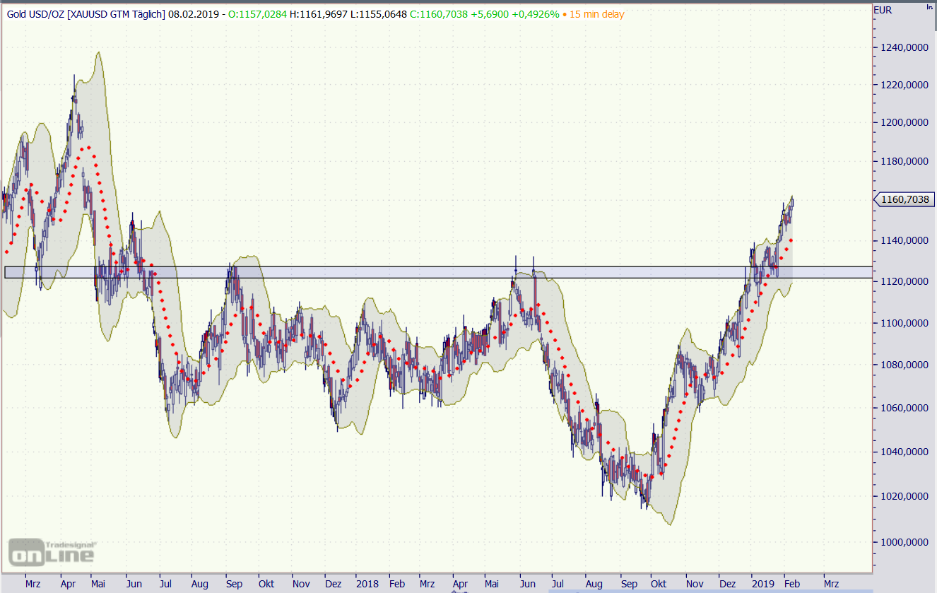Click the EUR currency label
This screenshot has width=937, height=593.
tap(883, 10)
